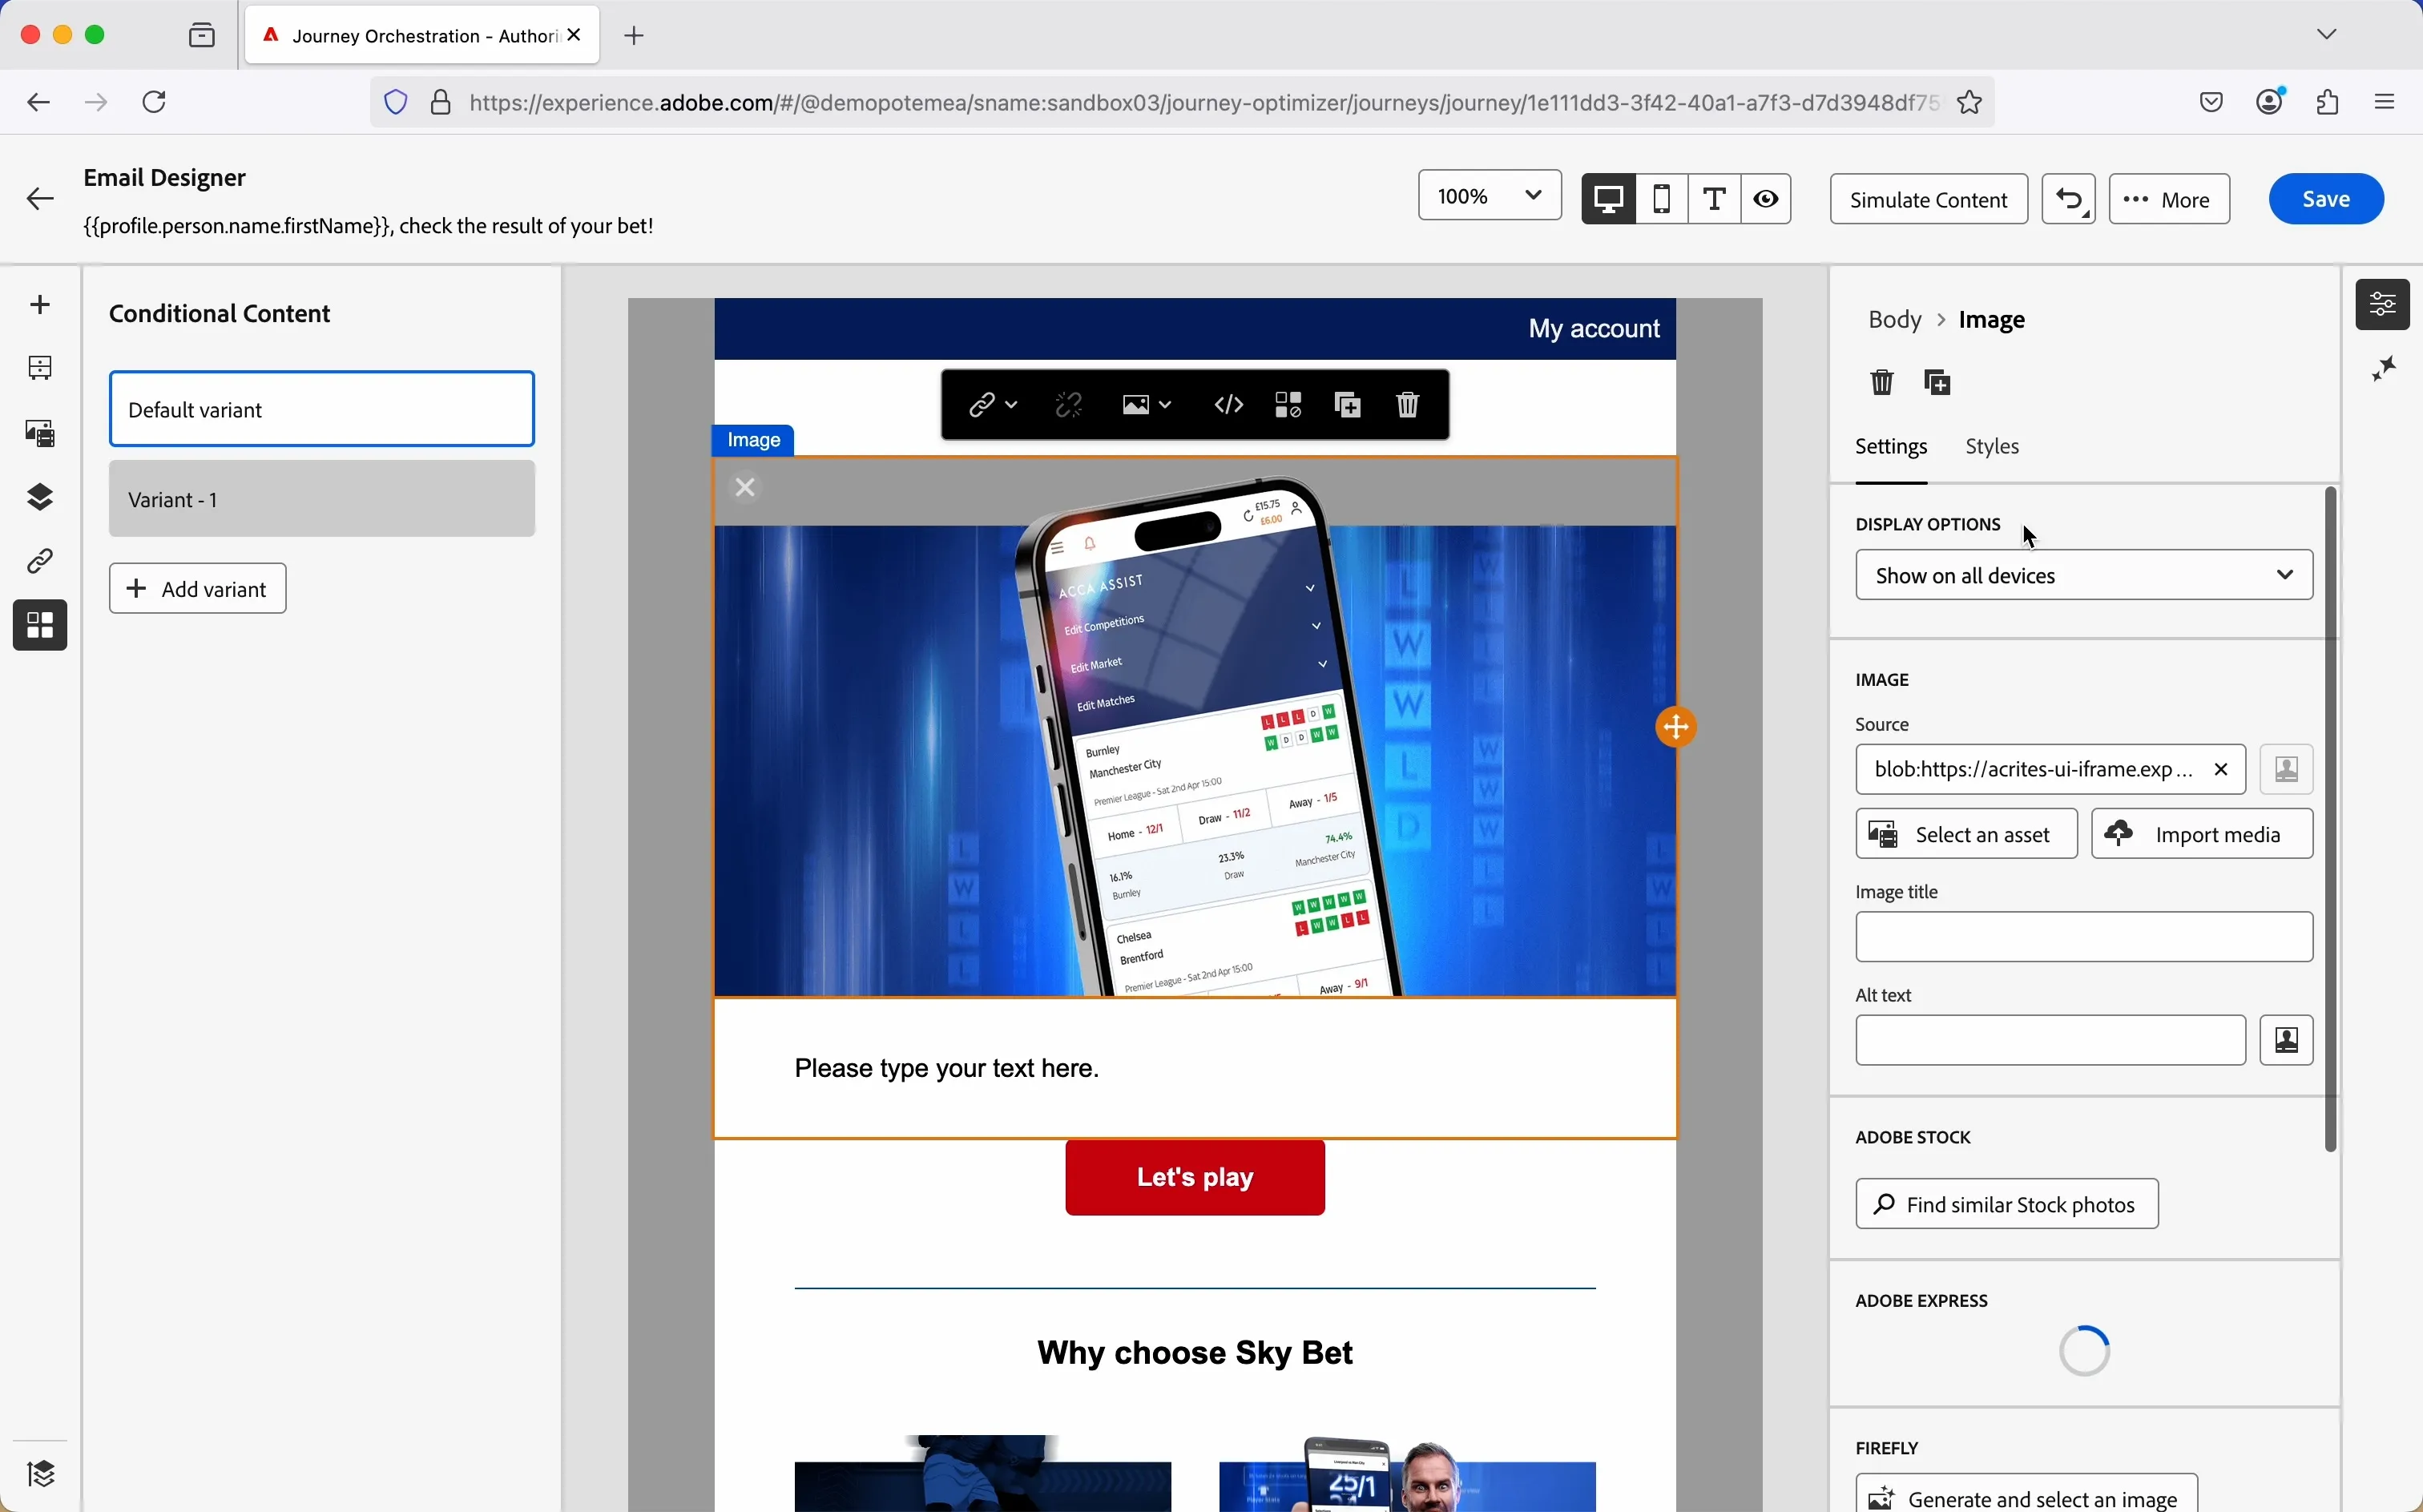The image size is (2423, 1512).
Task: Click Simulate Content button
Action: click(x=1928, y=199)
